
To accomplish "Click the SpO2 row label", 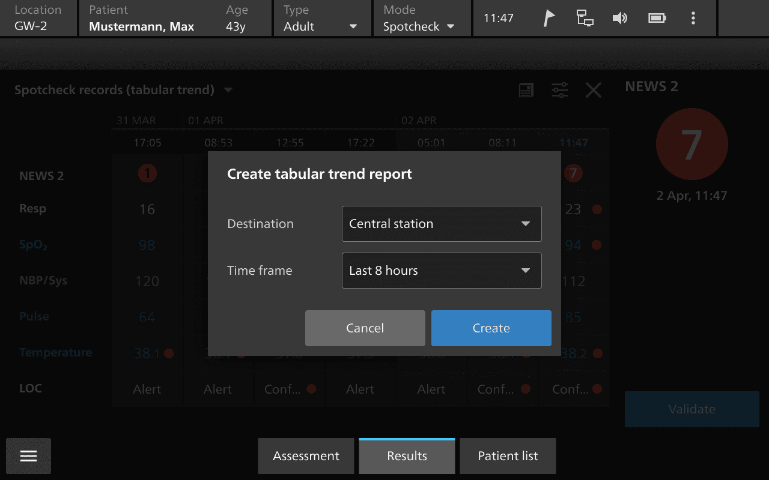I will 34,245.
